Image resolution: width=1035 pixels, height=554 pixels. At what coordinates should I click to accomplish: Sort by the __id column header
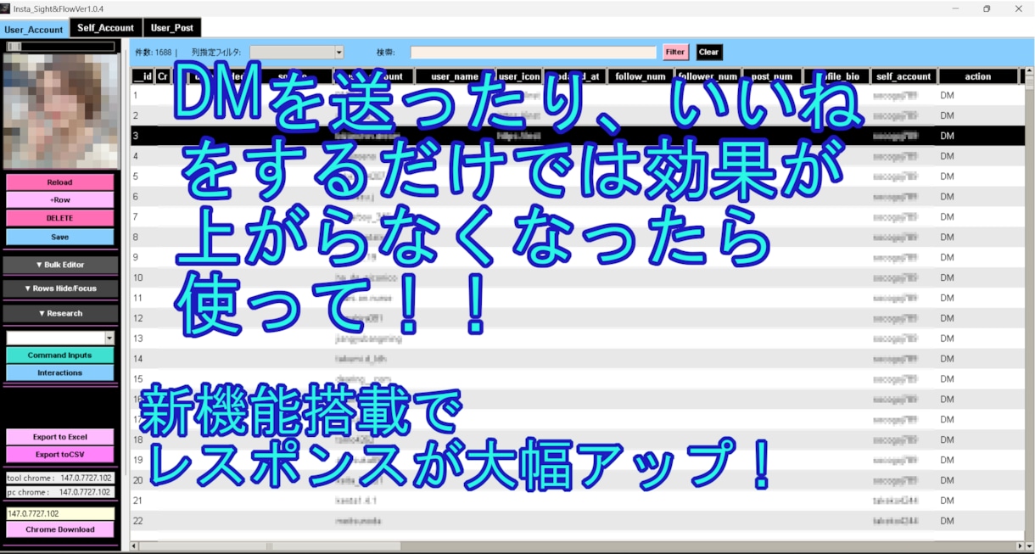pos(143,76)
